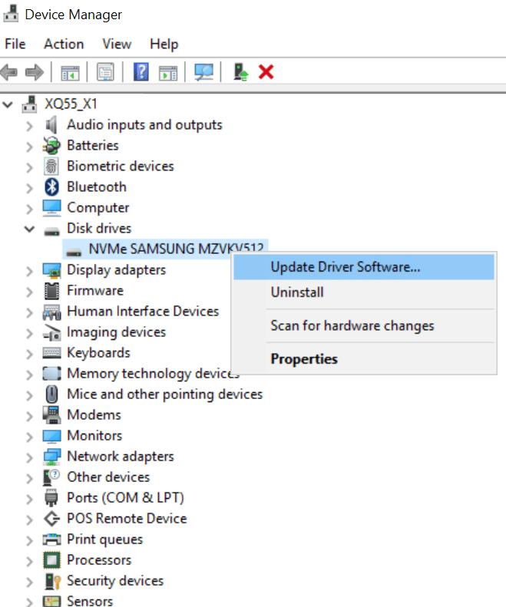Expand the Processors category arrow

point(29,560)
